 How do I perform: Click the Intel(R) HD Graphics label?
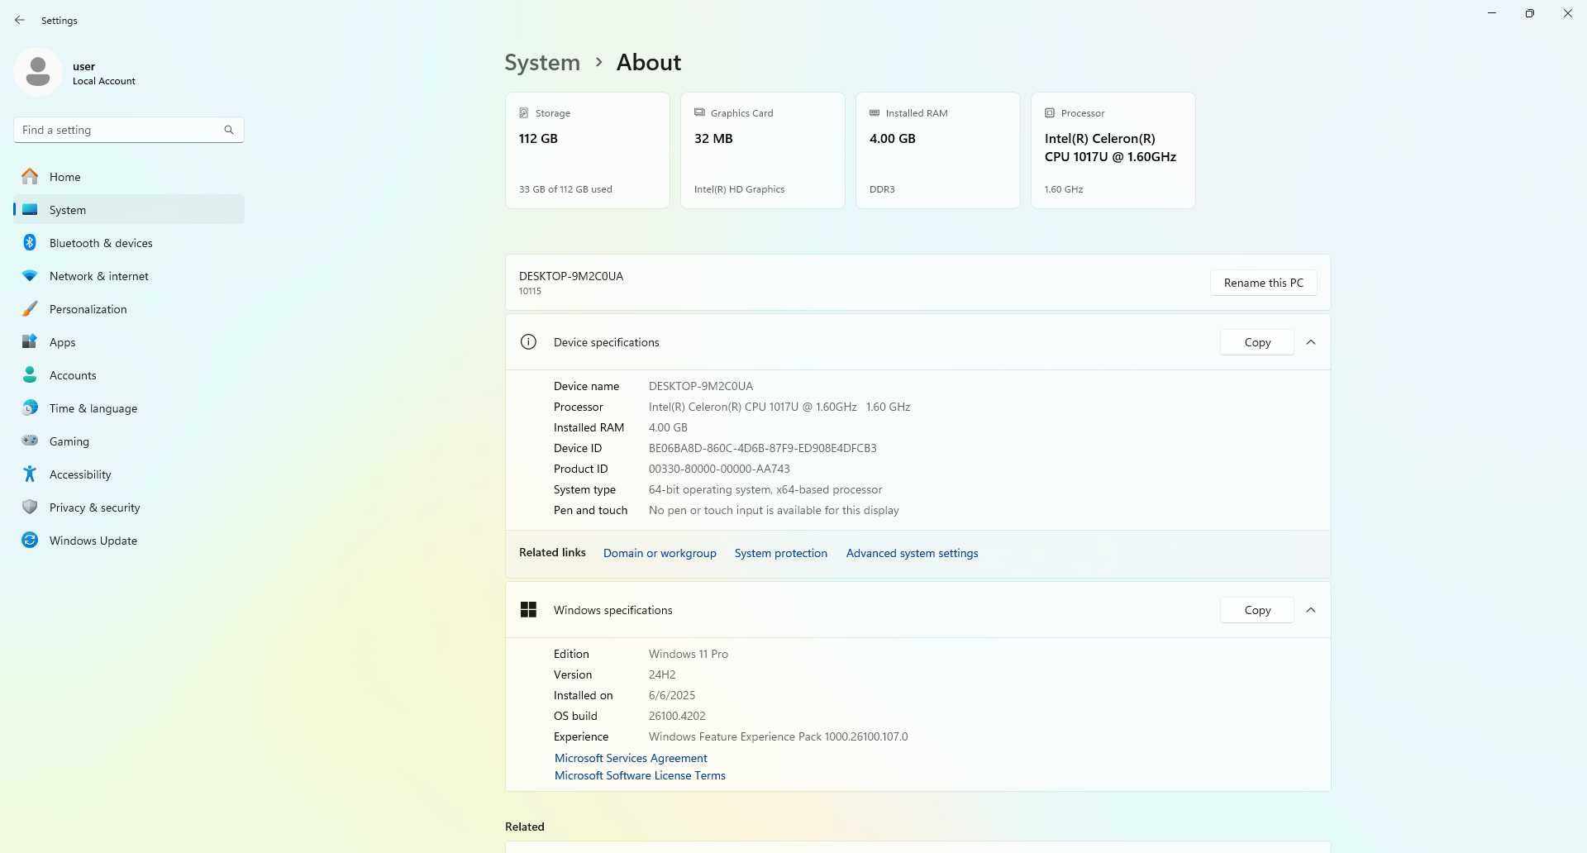[739, 189]
